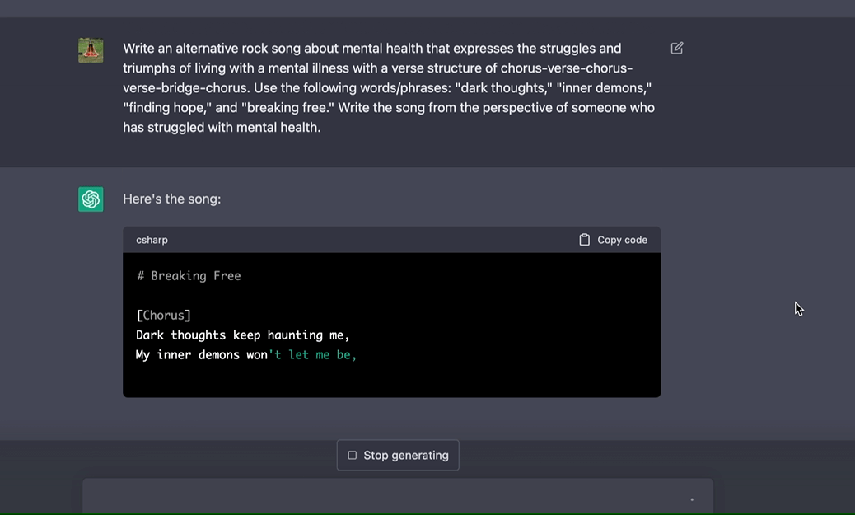This screenshot has width=855, height=515.
Task: Click the "My inner demons" lyric line
Action: click(201, 355)
